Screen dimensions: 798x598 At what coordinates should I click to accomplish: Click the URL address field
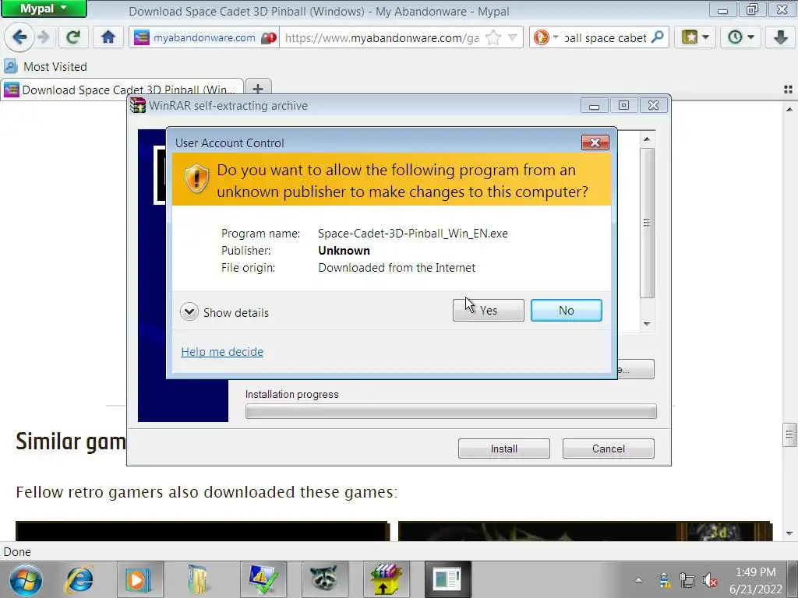pos(382,37)
